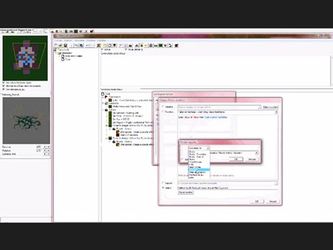Select the Fonction radio button
The height and width of the screenshot is (250, 333).
pyautogui.click(x=163, y=112)
